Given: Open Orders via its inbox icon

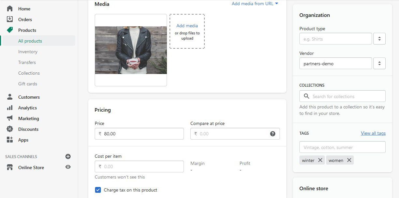Looking at the screenshot, I should [x=10, y=19].
